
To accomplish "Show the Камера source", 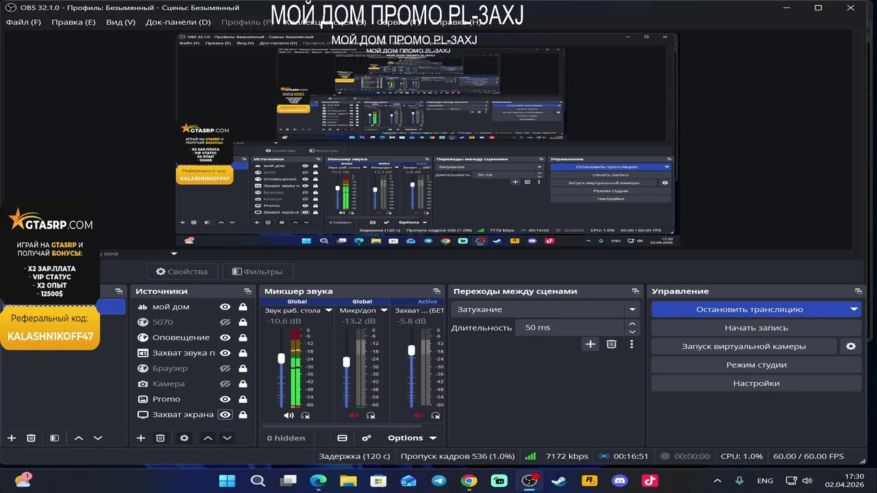I will pos(225,384).
